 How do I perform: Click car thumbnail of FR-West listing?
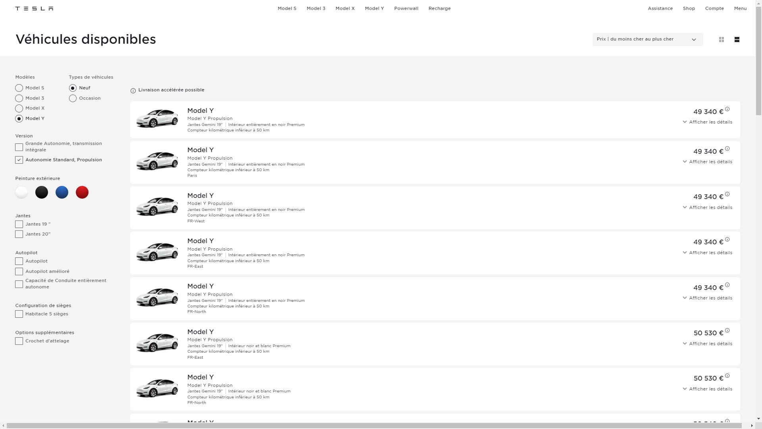(x=157, y=207)
